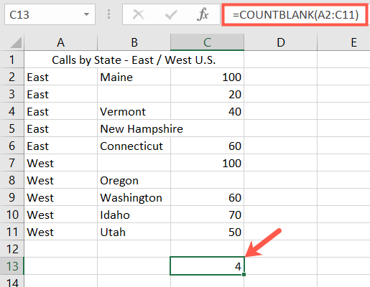Viewport: 370px width, 287px height.
Task: Select column C header
Action: [207, 42]
